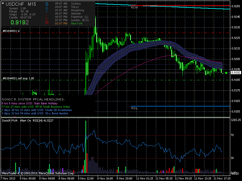This screenshot has height=181, width=242.
Task: Click the #81844931 sell stop 1.00 order label
Action: 18,78
